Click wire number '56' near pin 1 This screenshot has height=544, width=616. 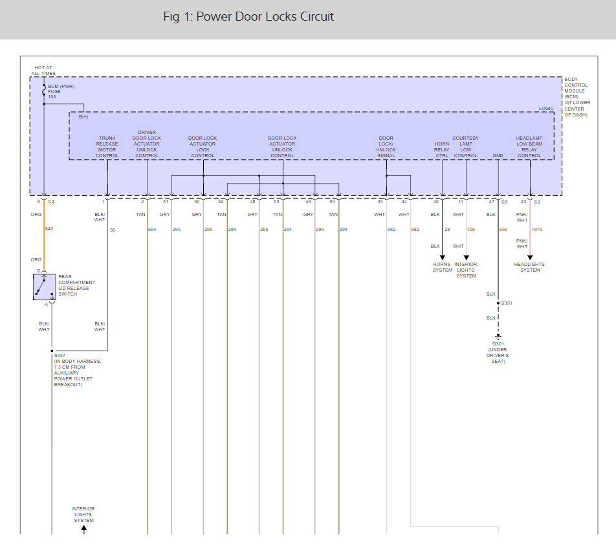113,230
